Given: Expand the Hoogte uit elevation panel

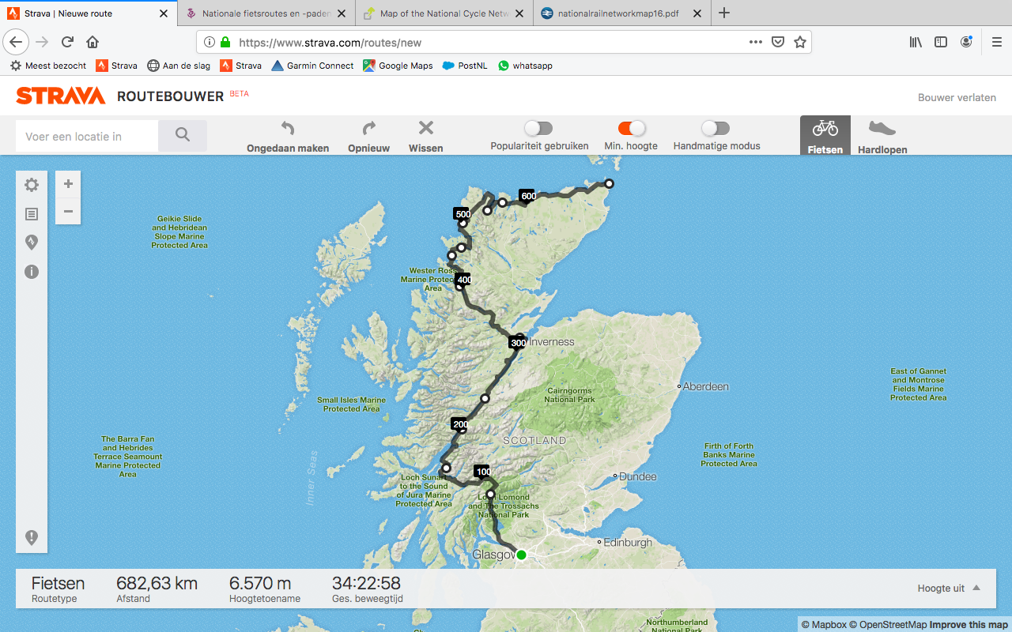Looking at the screenshot, I should click(x=949, y=589).
